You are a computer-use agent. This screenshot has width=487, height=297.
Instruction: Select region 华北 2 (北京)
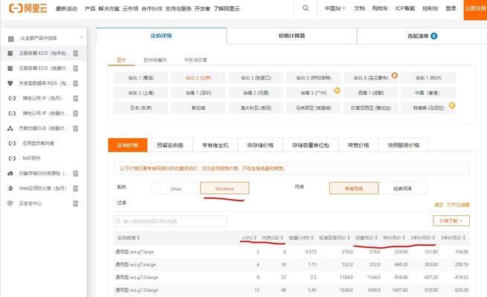tap(199, 78)
